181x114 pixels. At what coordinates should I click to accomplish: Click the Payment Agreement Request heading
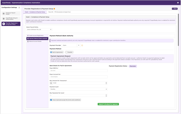[61, 56]
